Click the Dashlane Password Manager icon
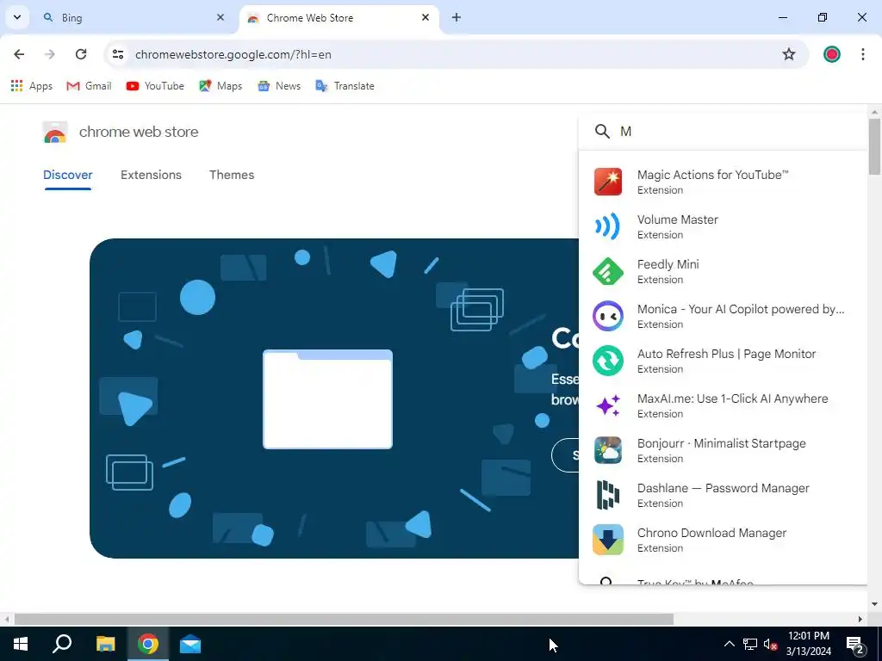The height and width of the screenshot is (661, 882). [x=608, y=495]
